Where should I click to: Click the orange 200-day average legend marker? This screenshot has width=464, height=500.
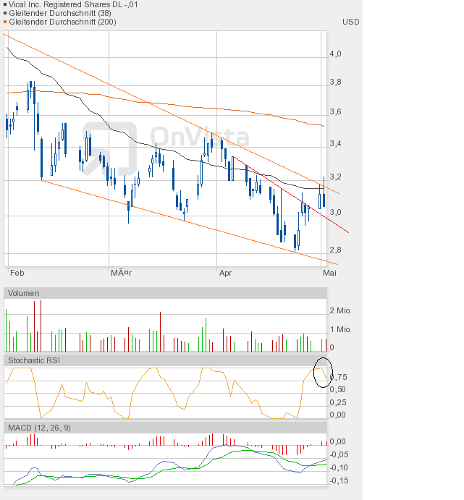5,22
